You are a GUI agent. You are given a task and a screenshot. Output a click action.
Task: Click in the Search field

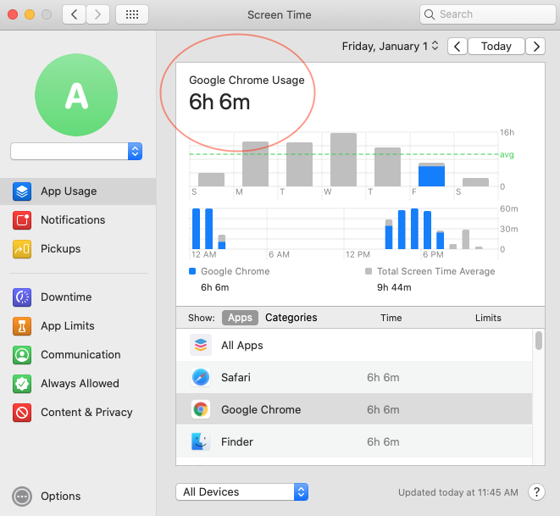pos(487,14)
